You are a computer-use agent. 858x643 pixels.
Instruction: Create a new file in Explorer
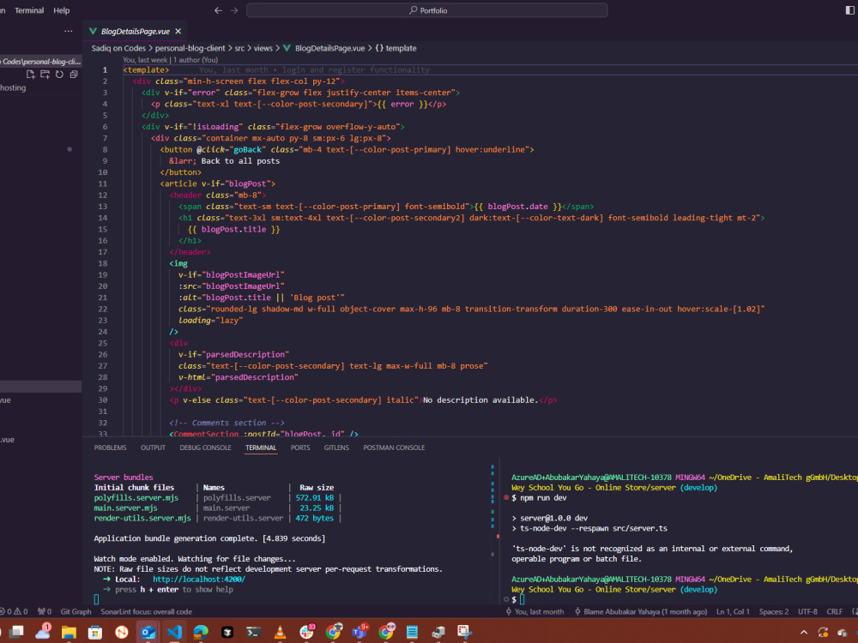coord(31,75)
